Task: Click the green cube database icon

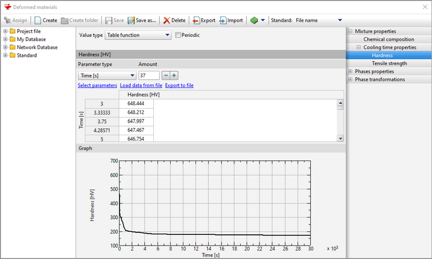Action: click(x=254, y=20)
